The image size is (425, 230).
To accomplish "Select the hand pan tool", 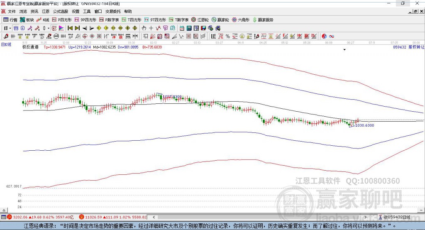I will [144, 28].
